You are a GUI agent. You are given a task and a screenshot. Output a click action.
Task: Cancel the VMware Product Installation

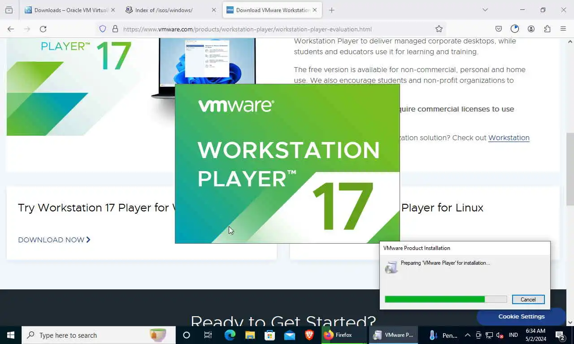click(x=528, y=299)
